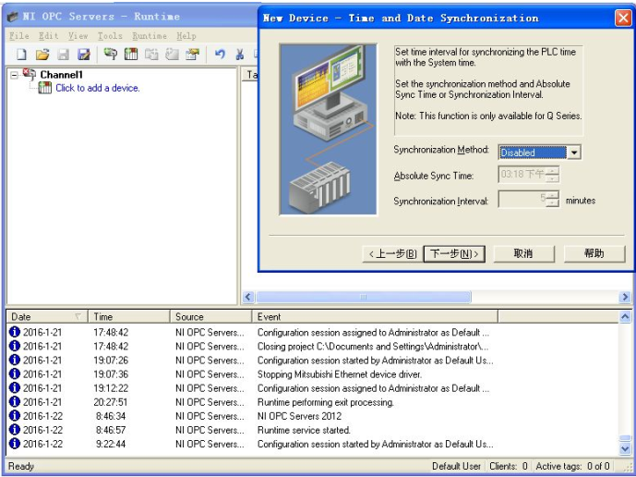
Task: Click the New Channel toolbar icon
Action: [111, 54]
